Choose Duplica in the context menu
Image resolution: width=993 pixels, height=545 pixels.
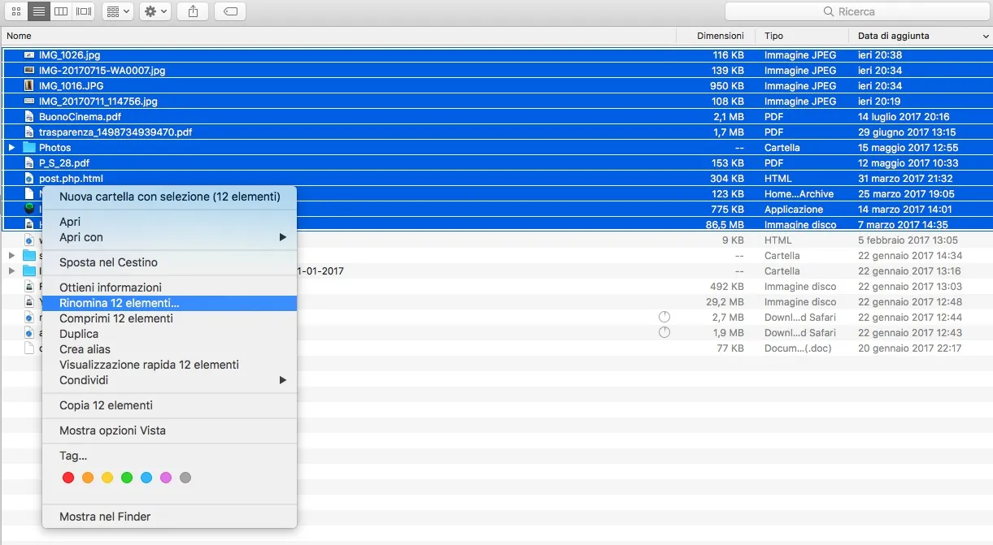(x=169, y=334)
